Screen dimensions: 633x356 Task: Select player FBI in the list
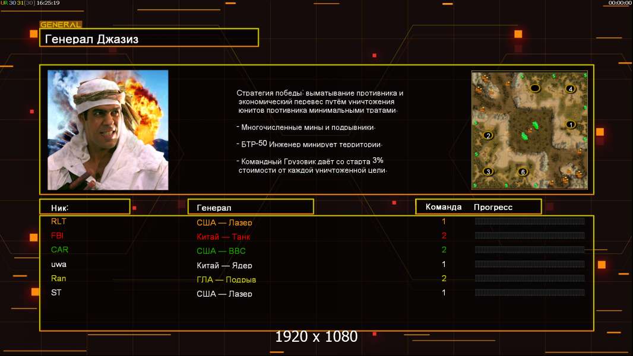(58, 236)
